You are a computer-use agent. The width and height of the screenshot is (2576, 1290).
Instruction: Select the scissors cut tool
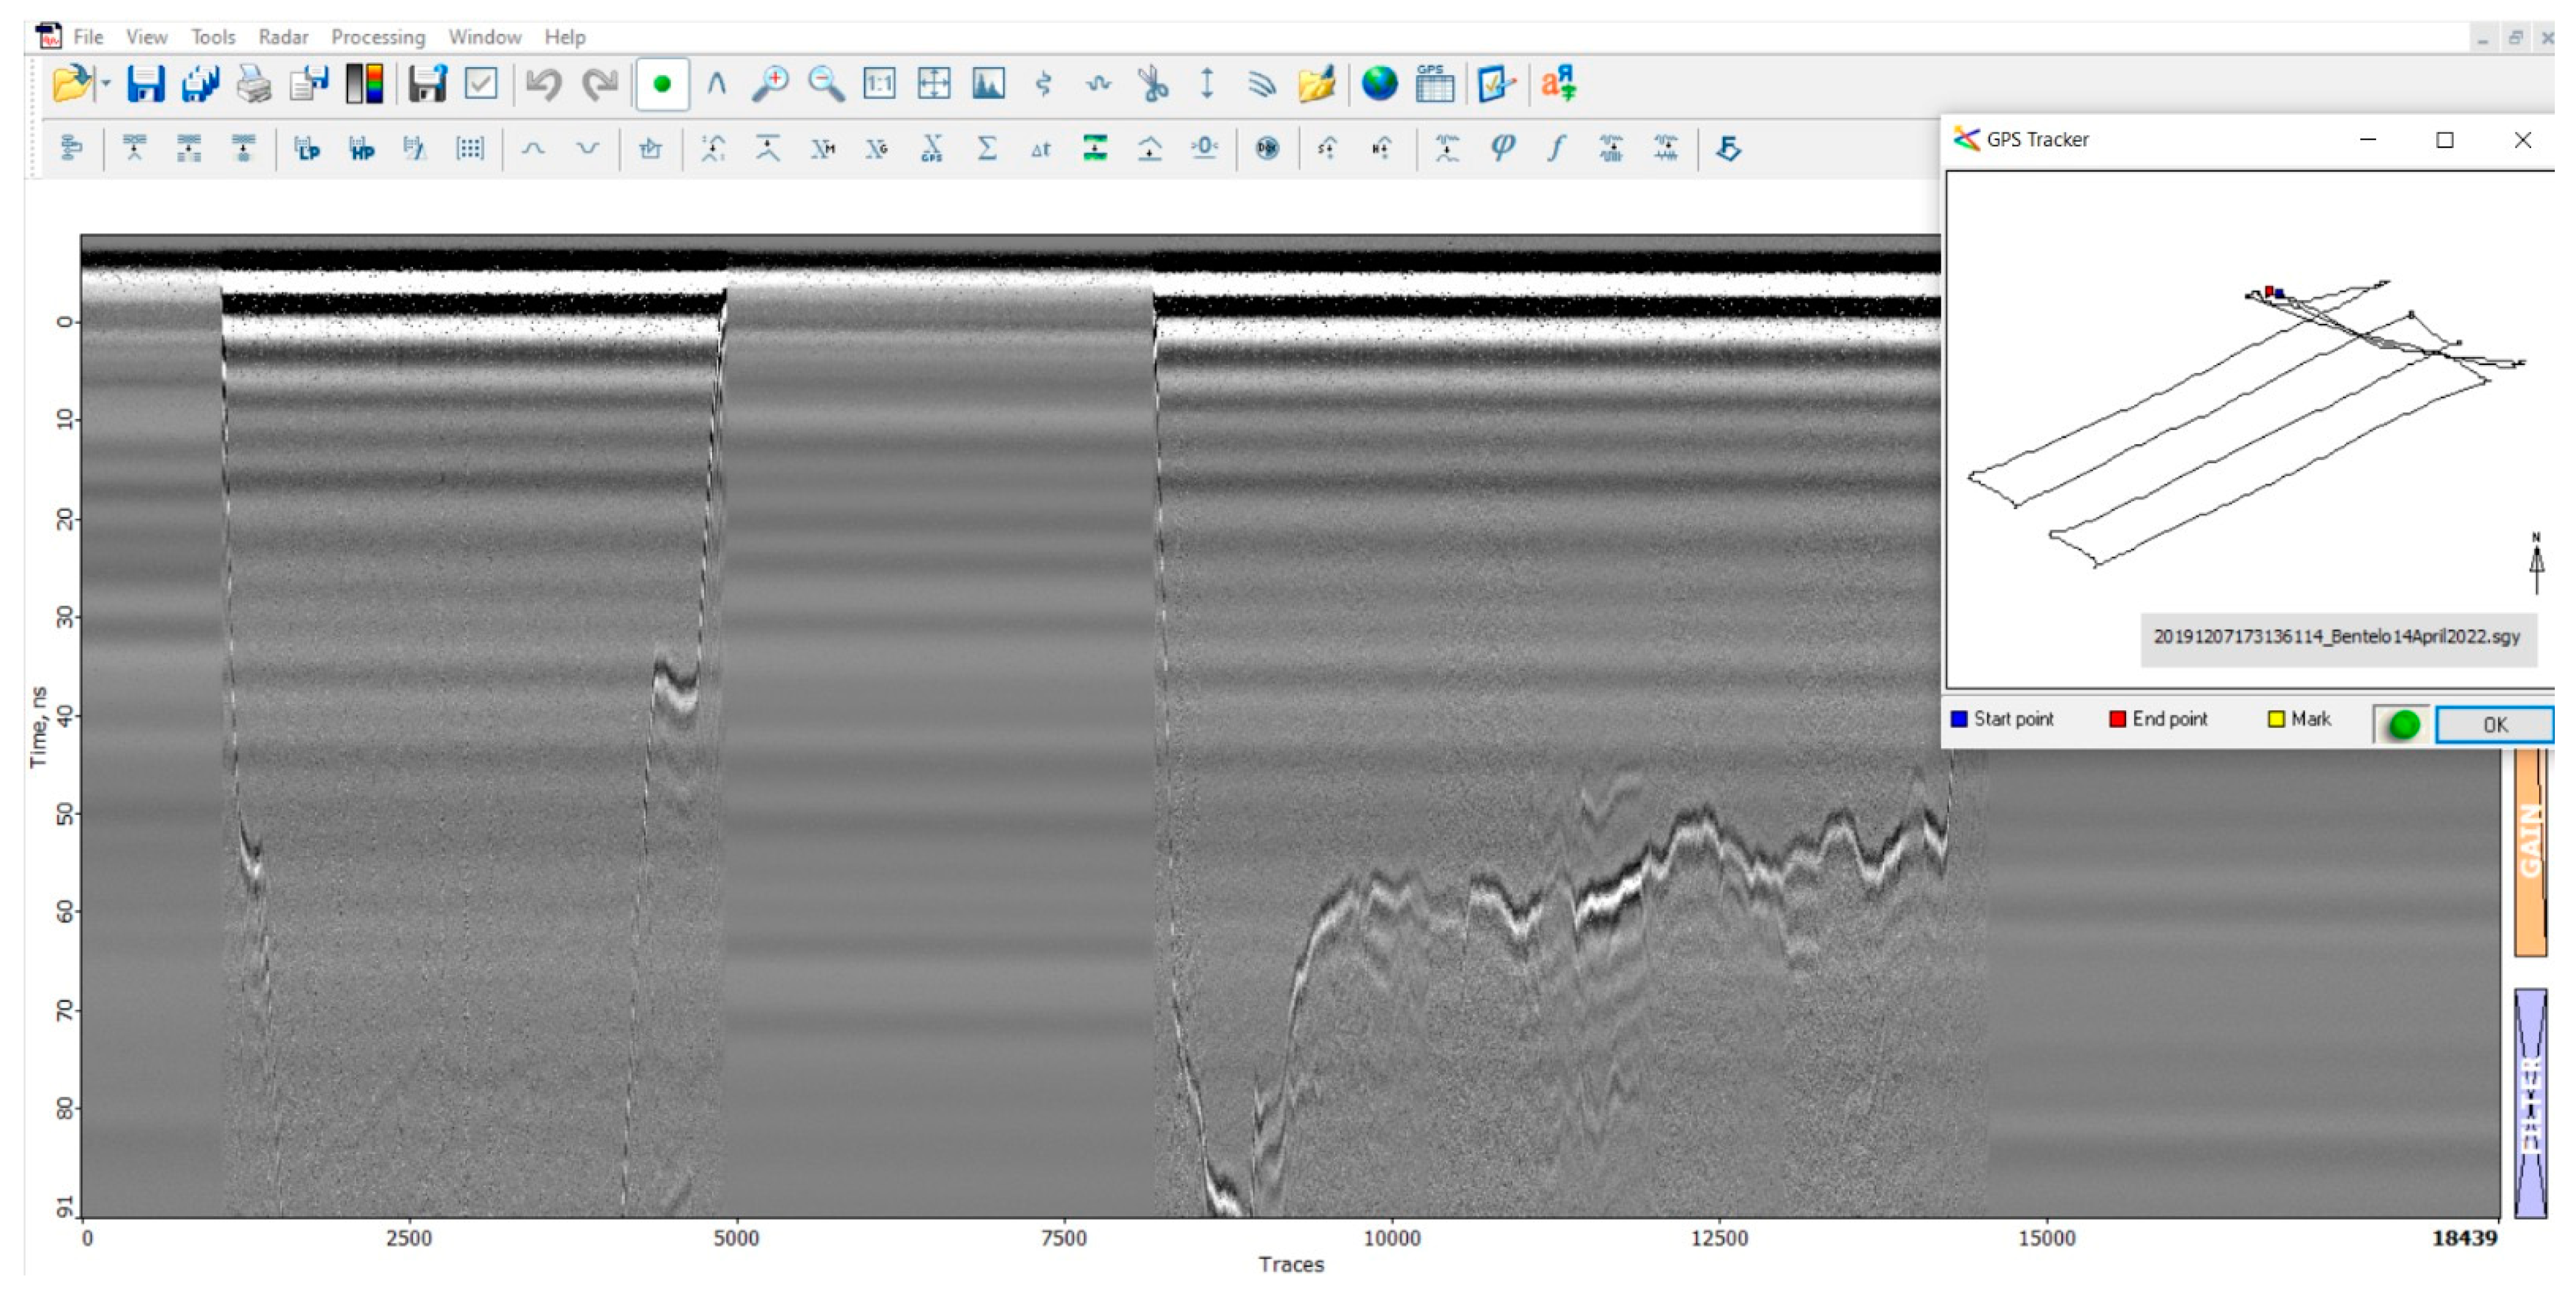tap(1153, 84)
